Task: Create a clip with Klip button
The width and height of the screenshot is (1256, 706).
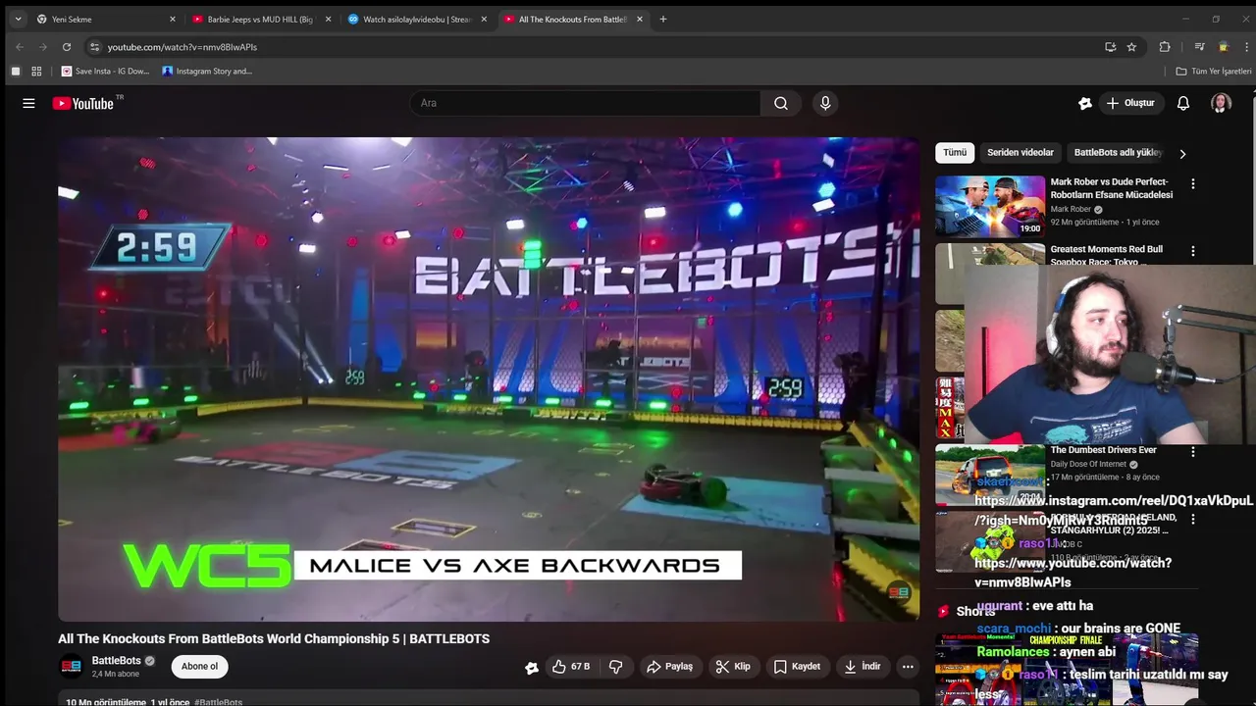Action: tap(733, 667)
